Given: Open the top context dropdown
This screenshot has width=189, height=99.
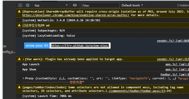Looking at the screenshot, I should point(51,5).
